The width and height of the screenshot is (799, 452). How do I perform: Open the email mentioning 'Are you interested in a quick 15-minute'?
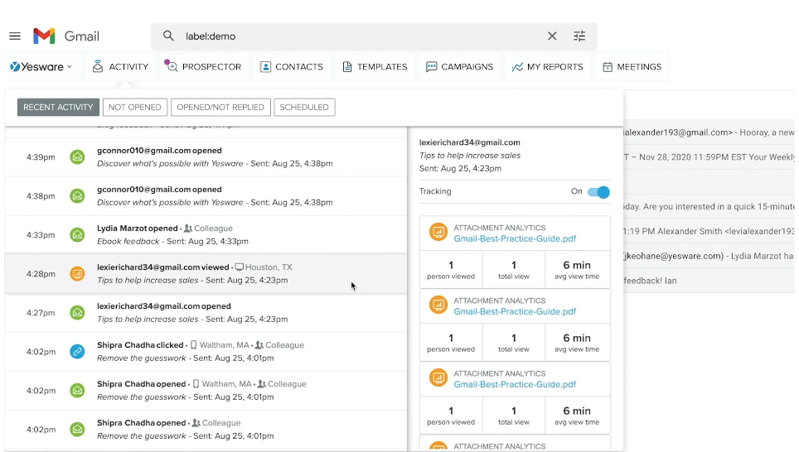coord(709,206)
